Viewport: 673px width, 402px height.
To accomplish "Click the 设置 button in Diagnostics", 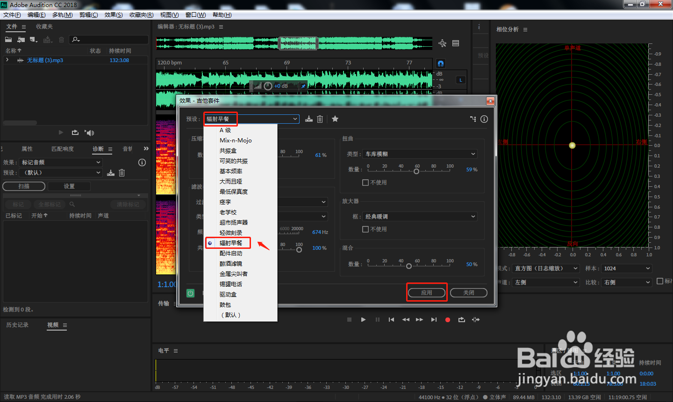I will tap(69, 186).
